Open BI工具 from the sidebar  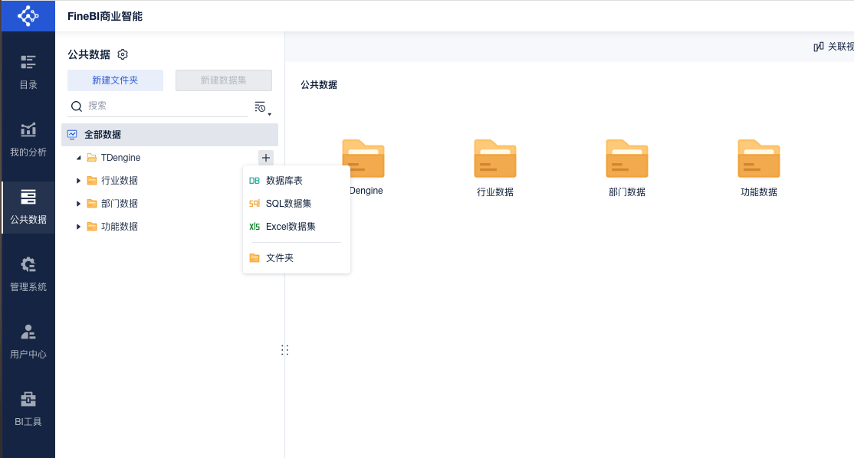point(28,408)
